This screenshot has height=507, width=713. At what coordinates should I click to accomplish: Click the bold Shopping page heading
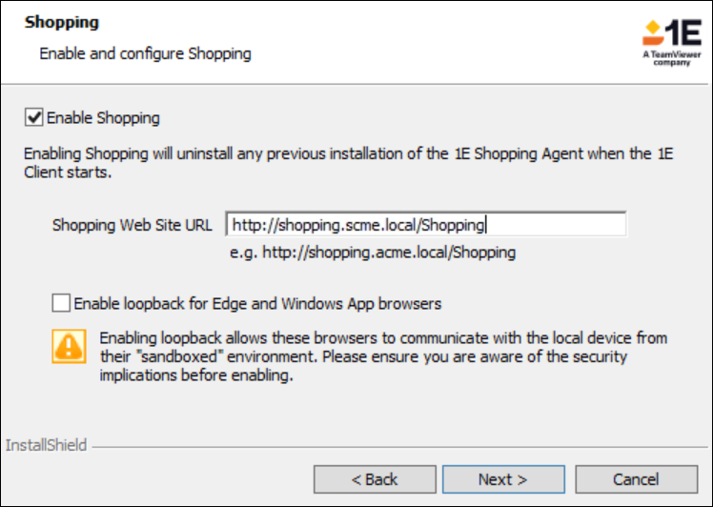(x=62, y=21)
